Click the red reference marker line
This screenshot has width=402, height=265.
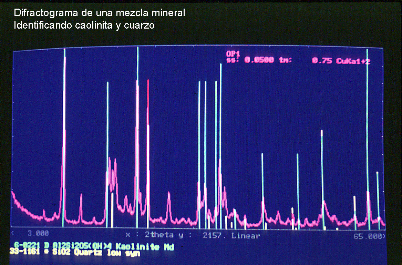click(148, 94)
